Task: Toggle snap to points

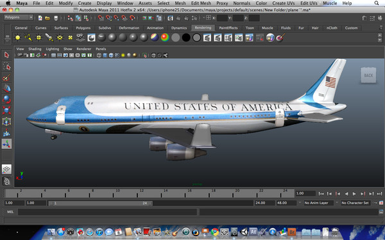Action: click(x=117, y=18)
